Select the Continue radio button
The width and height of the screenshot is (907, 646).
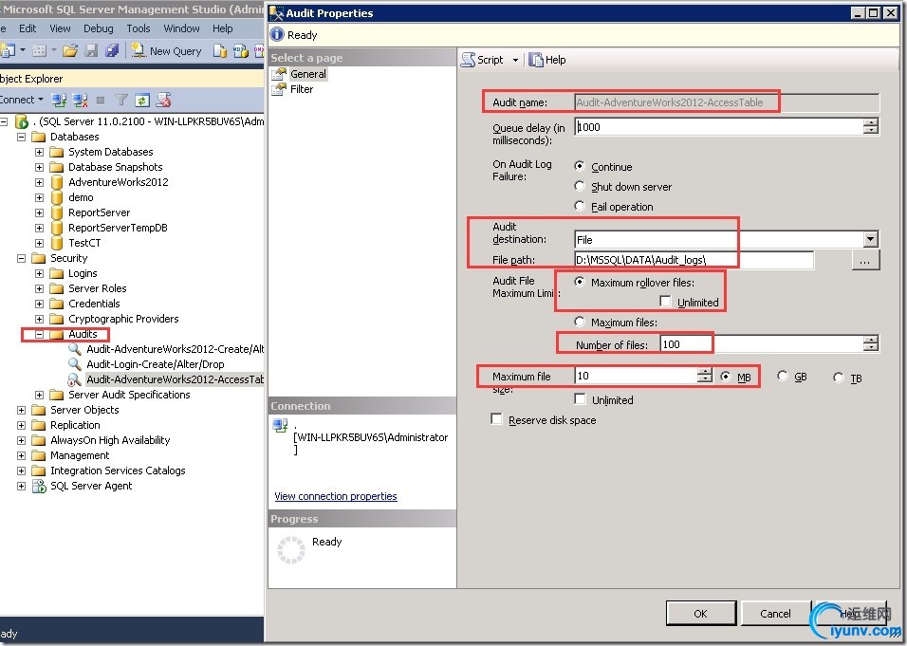coord(580,167)
